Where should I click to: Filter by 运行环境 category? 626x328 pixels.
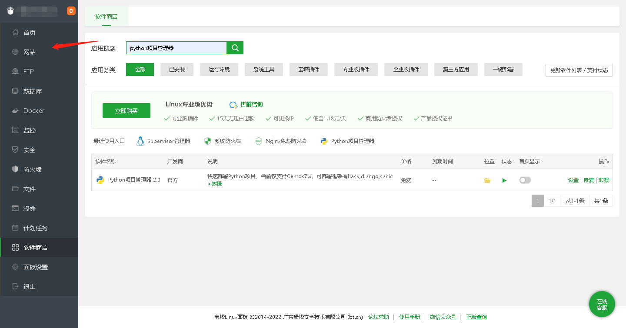(219, 70)
